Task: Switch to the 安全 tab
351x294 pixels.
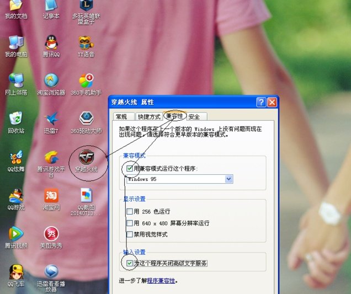Action: point(196,116)
